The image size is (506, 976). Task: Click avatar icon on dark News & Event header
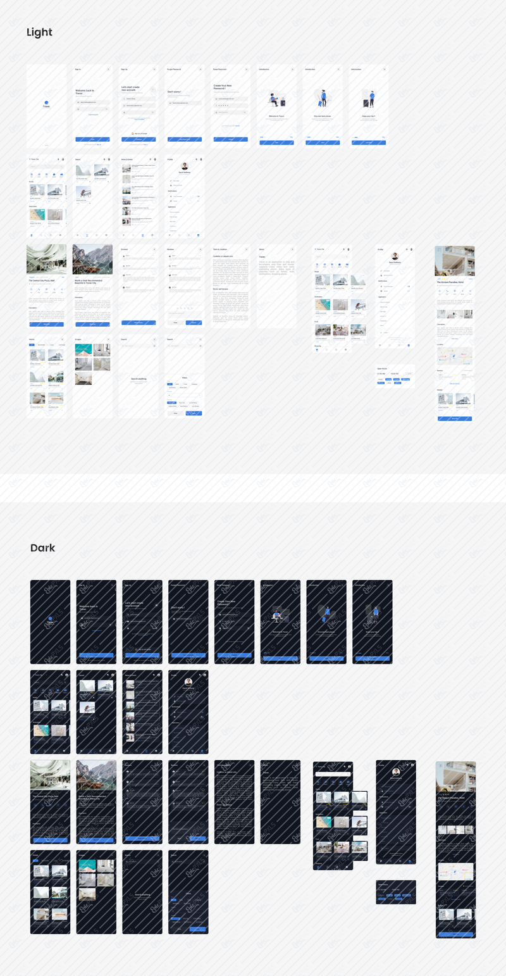point(159,675)
